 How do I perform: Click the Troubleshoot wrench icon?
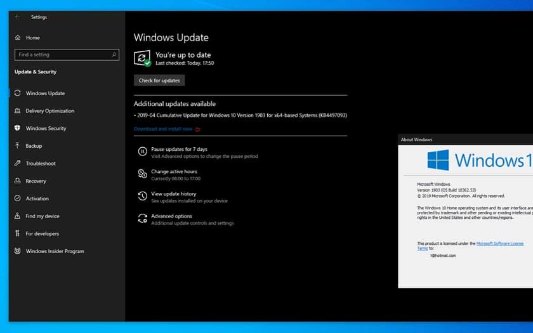tap(18, 164)
